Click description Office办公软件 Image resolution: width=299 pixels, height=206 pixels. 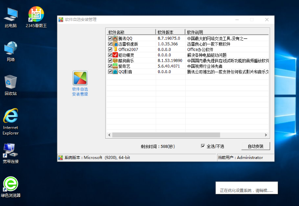(x=200, y=50)
